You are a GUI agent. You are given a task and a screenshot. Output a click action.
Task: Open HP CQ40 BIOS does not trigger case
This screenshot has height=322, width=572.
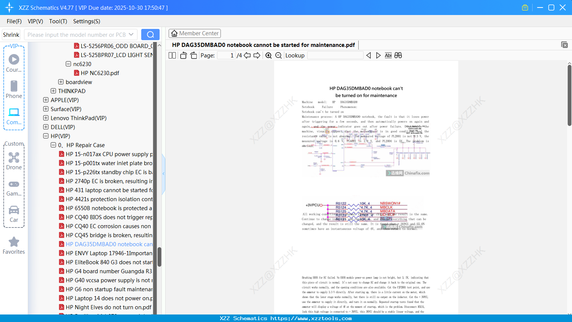pyautogui.click(x=106, y=217)
